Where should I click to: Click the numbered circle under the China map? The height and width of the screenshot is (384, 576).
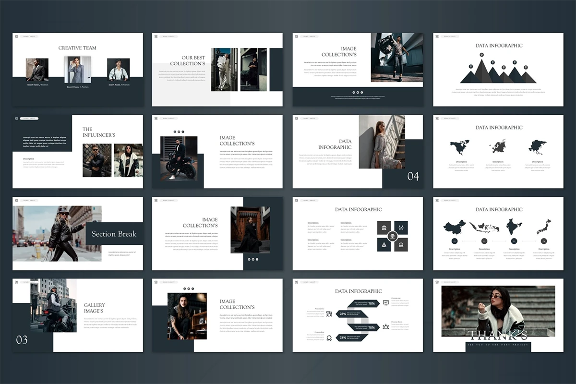[454, 241]
